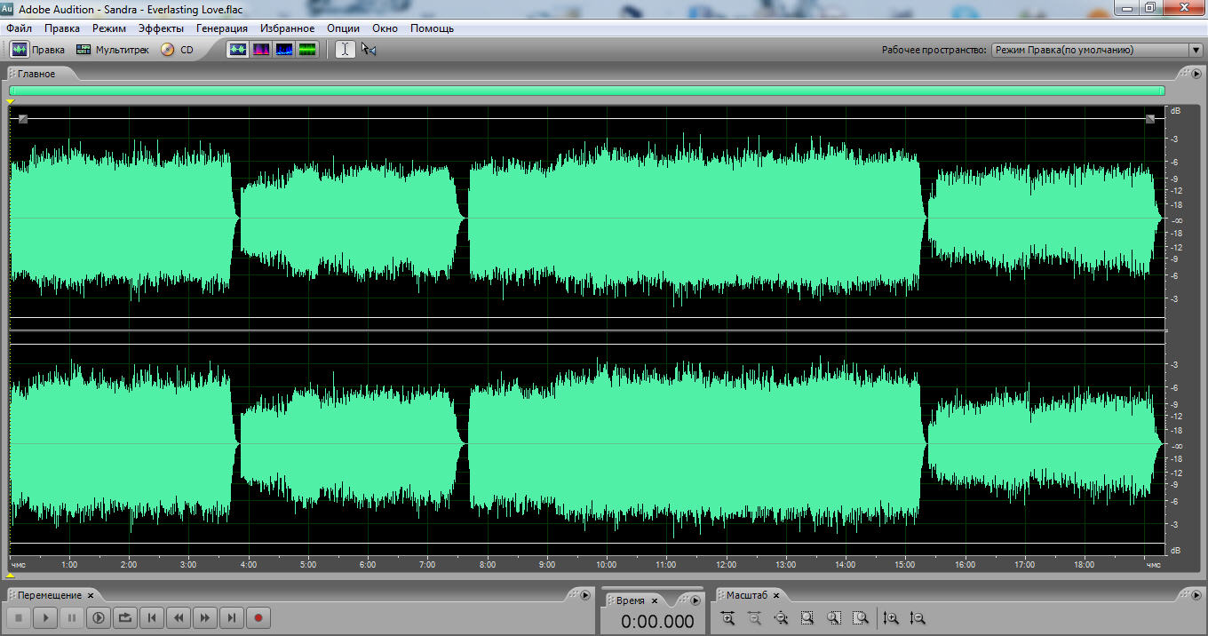This screenshot has height=636, width=1208.
Task: Close the Перемещение panel tab
Action: point(91,595)
